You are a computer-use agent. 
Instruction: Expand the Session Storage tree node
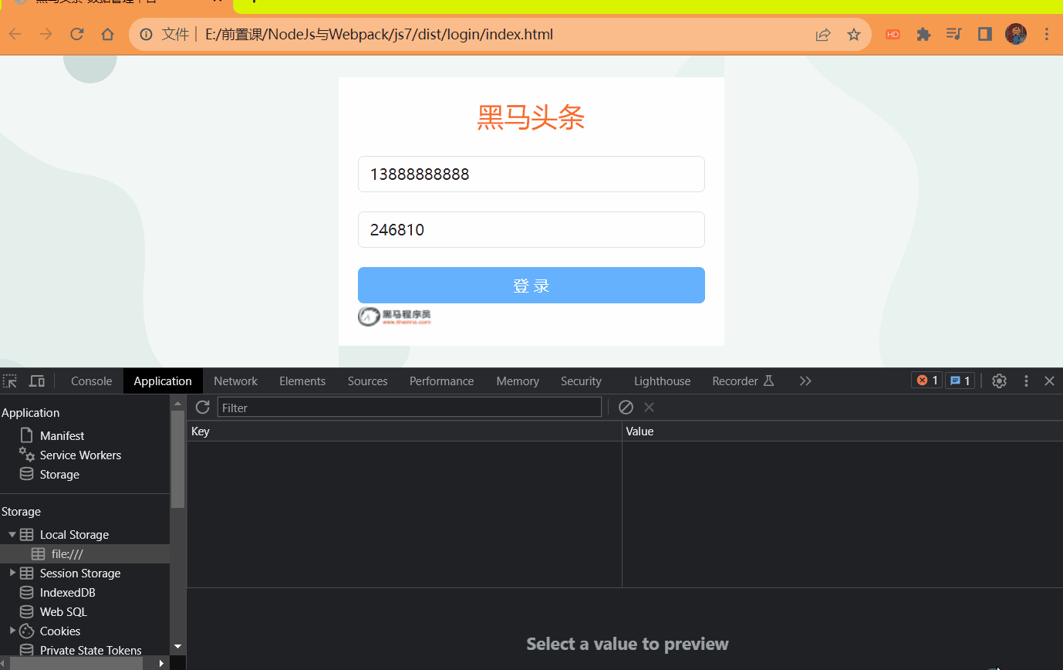point(12,573)
